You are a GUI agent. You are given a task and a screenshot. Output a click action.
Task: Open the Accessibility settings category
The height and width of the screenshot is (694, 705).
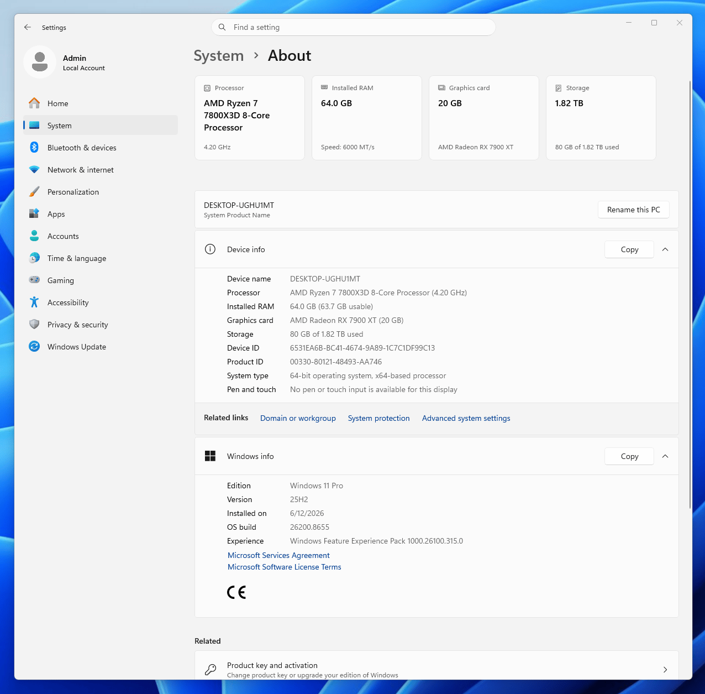[101, 302]
